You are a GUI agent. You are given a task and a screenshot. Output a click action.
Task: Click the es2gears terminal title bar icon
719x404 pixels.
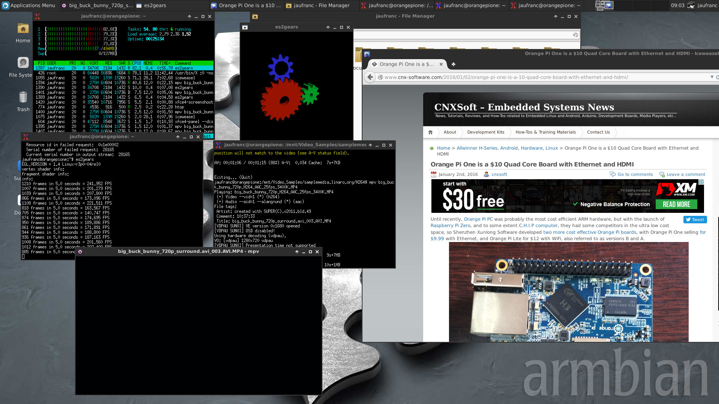click(26, 137)
